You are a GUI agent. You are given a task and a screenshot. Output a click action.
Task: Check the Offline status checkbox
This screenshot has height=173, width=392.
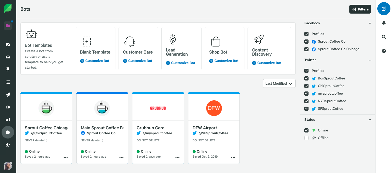[x=306, y=138]
